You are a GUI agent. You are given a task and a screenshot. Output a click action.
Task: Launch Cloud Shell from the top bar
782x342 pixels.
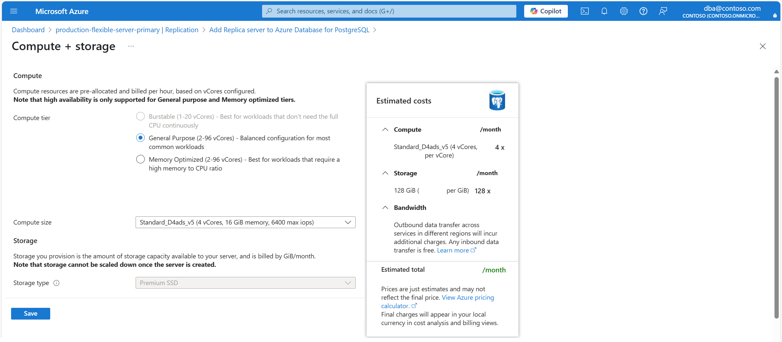[x=584, y=11]
